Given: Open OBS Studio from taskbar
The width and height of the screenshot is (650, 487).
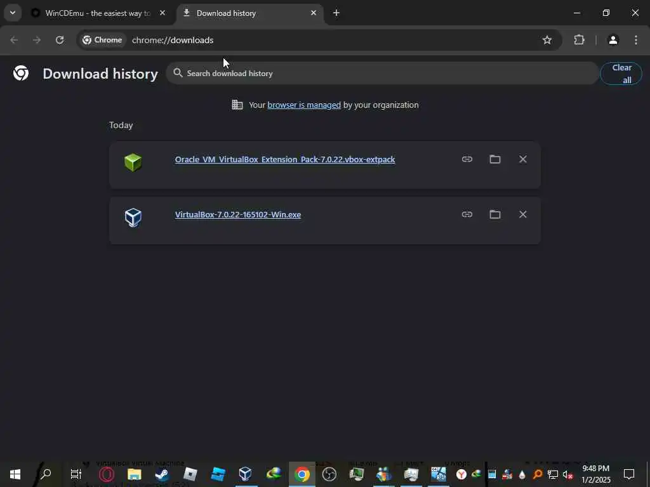Looking at the screenshot, I should pyautogui.click(x=329, y=474).
